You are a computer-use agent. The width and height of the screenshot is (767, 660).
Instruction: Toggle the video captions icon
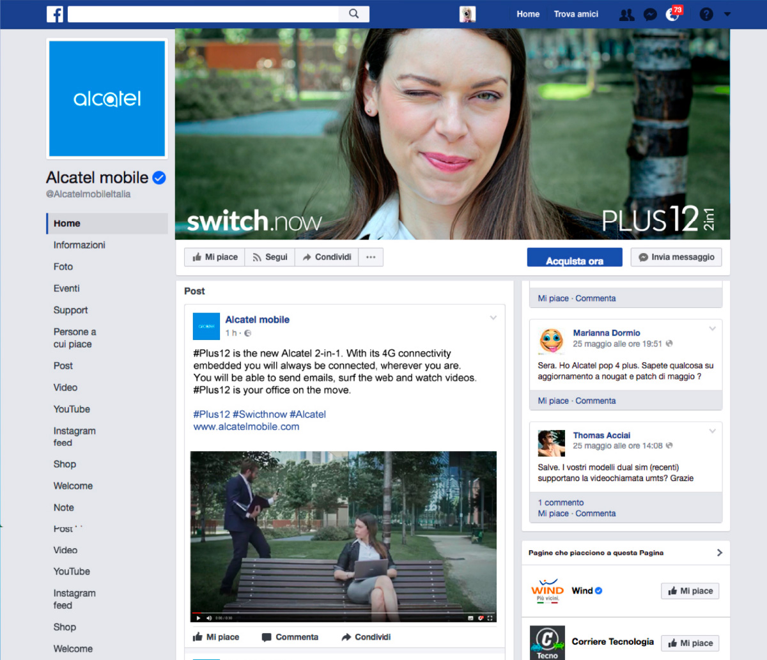pyautogui.click(x=471, y=618)
